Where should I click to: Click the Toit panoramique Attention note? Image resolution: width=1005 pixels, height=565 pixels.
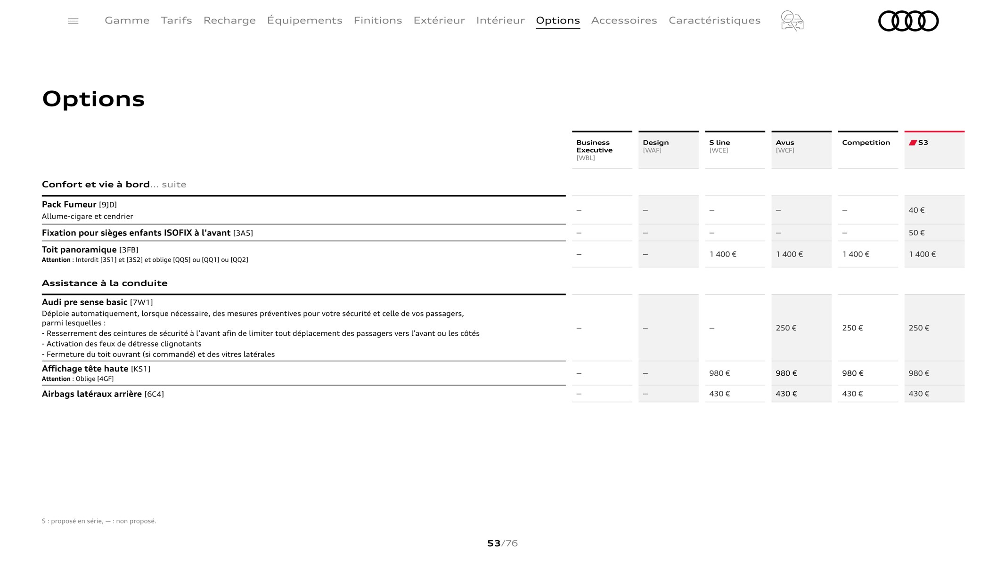click(145, 260)
